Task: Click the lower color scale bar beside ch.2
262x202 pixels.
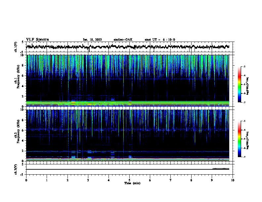Action: click(239, 139)
